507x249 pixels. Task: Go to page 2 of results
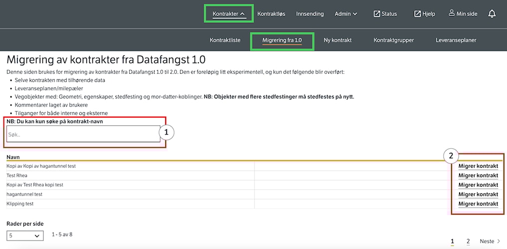tap(468, 242)
